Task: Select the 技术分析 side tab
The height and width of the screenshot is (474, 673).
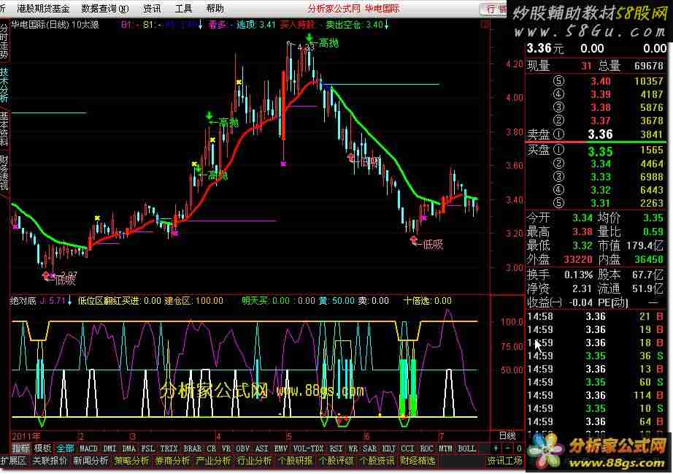Action: 4,85
